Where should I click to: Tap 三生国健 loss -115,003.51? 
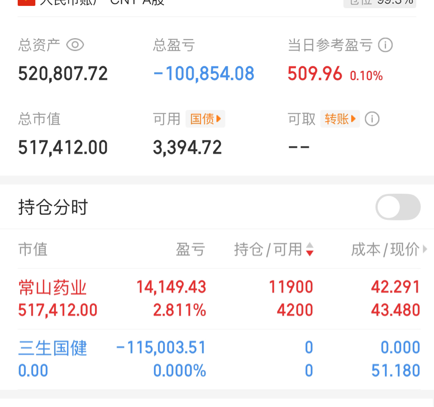click(x=161, y=347)
